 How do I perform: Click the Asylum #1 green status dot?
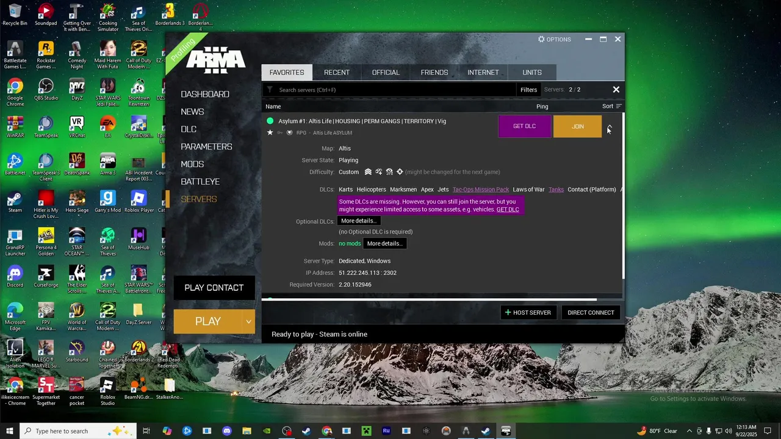pyautogui.click(x=270, y=121)
